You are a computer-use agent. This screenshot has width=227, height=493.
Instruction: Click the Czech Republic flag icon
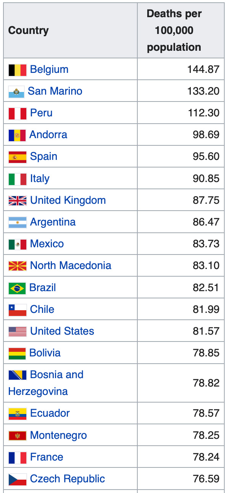[18, 479]
